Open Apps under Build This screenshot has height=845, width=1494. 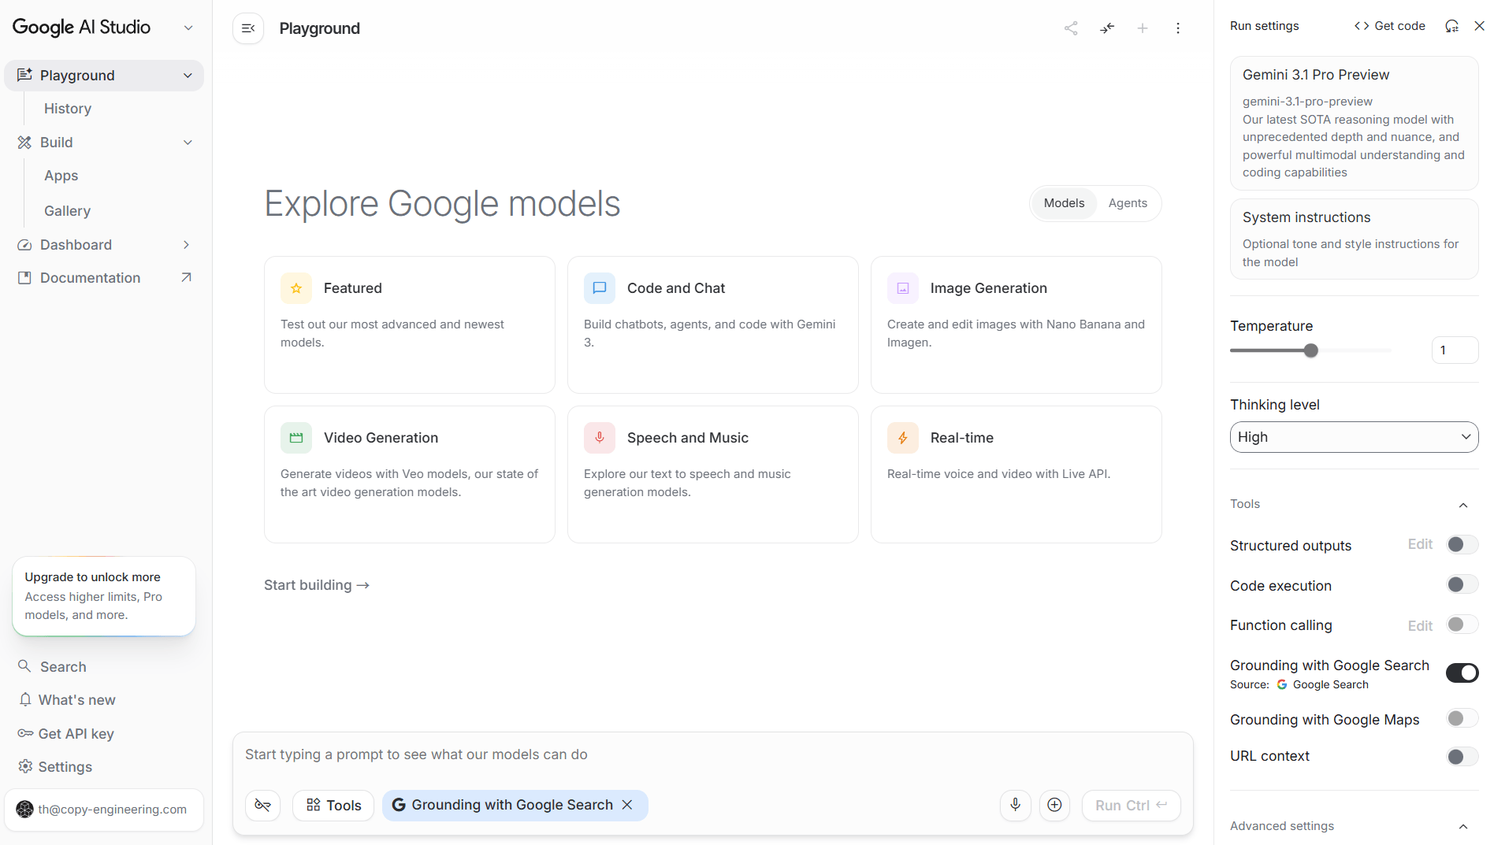[61, 176]
